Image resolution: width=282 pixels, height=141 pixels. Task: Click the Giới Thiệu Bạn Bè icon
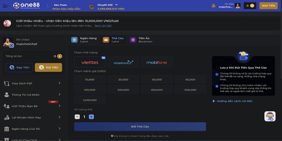coord(7,106)
